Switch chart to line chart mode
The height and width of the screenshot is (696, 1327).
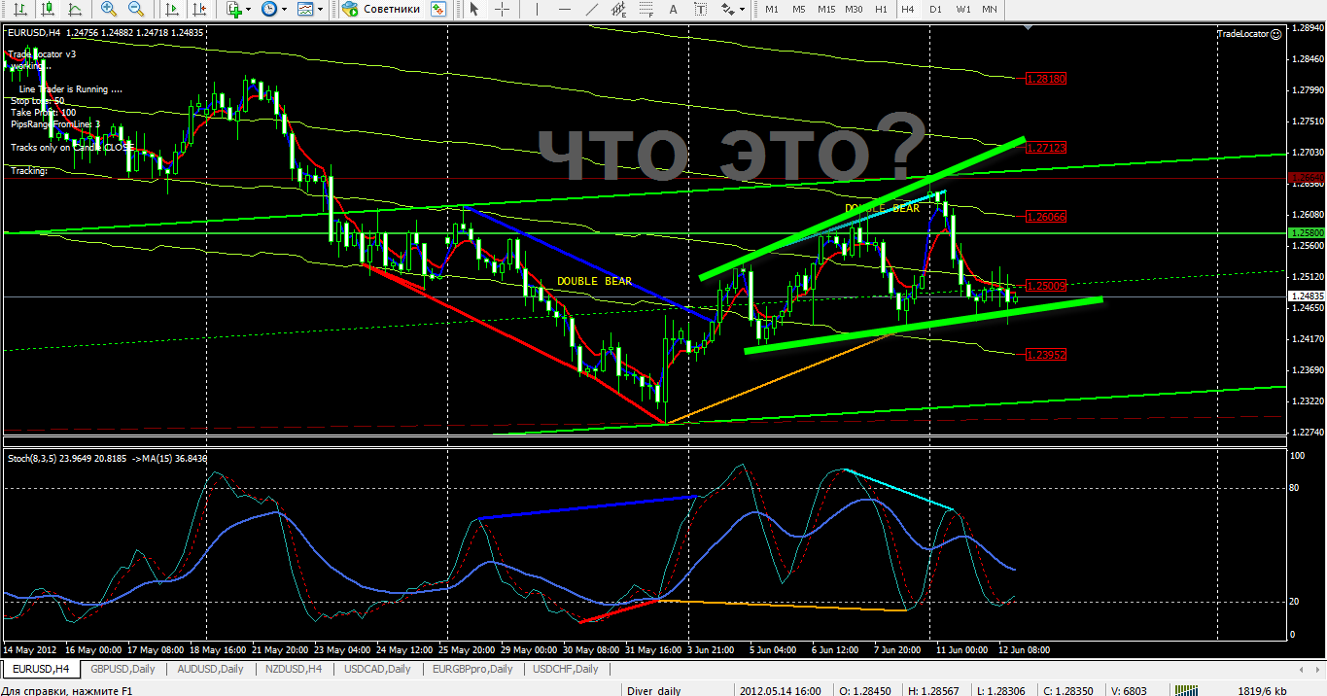(75, 9)
